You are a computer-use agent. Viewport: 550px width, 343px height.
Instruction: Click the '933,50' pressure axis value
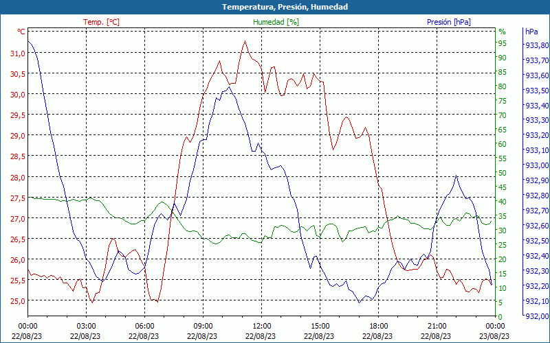tap(537, 91)
